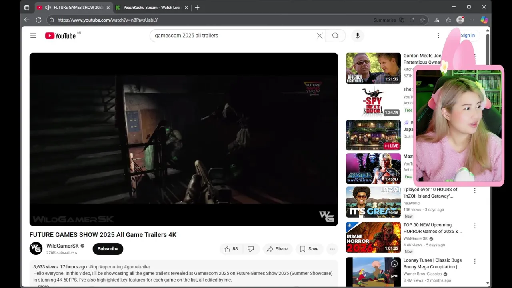The height and width of the screenshot is (288, 512).
Task: Click the #top hashtag
Action: point(94,267)
